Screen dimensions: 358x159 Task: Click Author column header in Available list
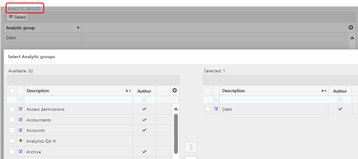point(144,91)
